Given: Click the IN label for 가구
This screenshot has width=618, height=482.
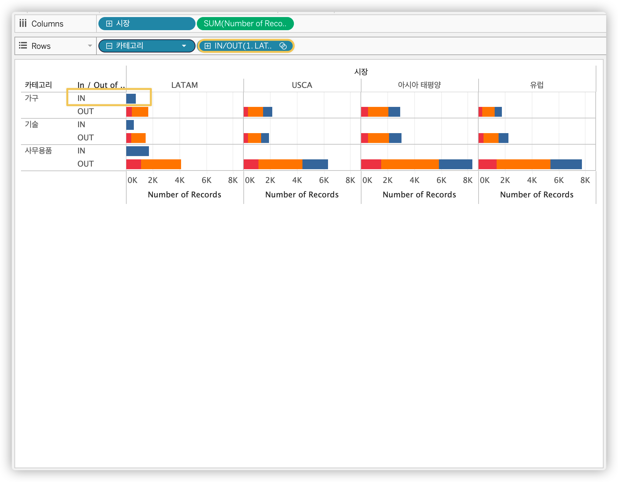Looking at the screenshot, I should click(x=81, y=98).
